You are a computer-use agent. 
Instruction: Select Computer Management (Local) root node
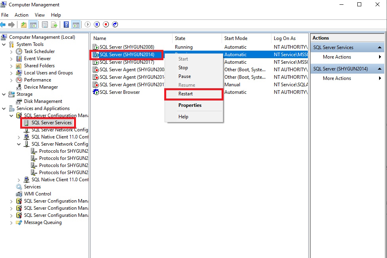[42, 37]
